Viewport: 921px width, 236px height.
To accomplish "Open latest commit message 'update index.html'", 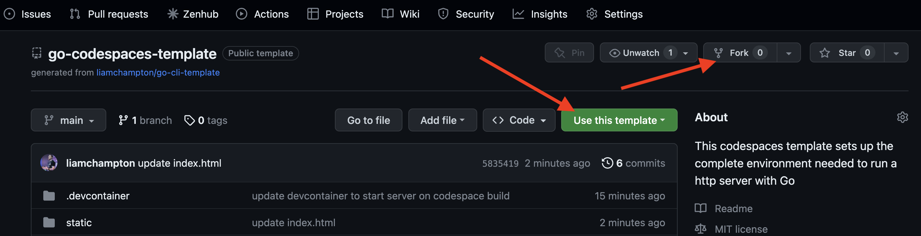I will 179,163.
